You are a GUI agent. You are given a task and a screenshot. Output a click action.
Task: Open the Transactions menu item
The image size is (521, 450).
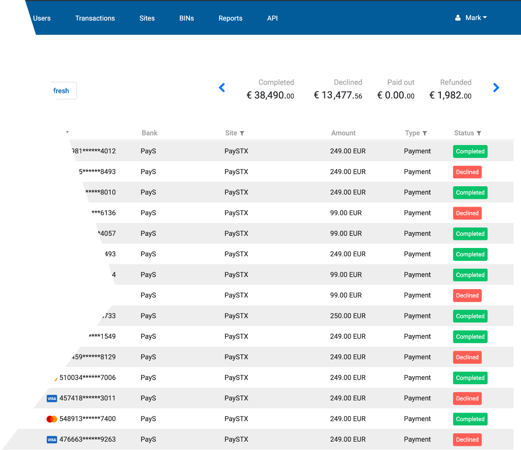click(x=95, y=18)
